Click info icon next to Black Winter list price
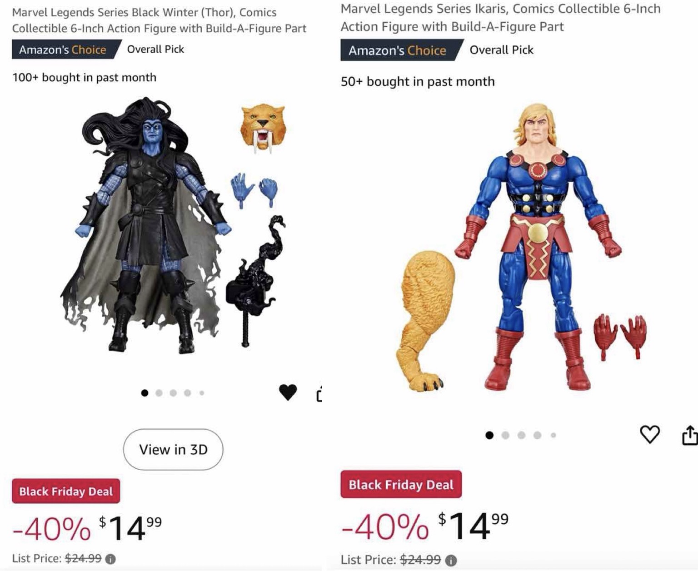698x571 pixels. tap(110, 559)
